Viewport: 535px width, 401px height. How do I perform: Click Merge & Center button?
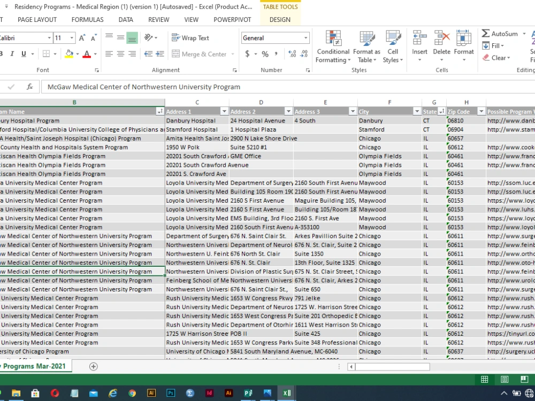(x=199, y=54)
